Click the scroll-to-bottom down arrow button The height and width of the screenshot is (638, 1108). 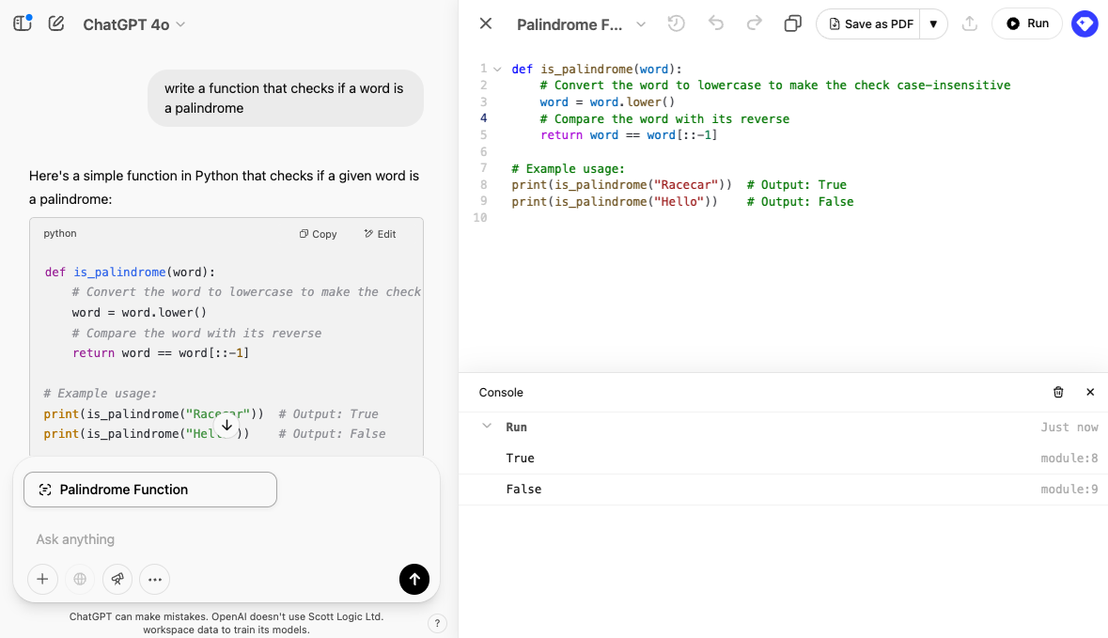click(226, 426)
